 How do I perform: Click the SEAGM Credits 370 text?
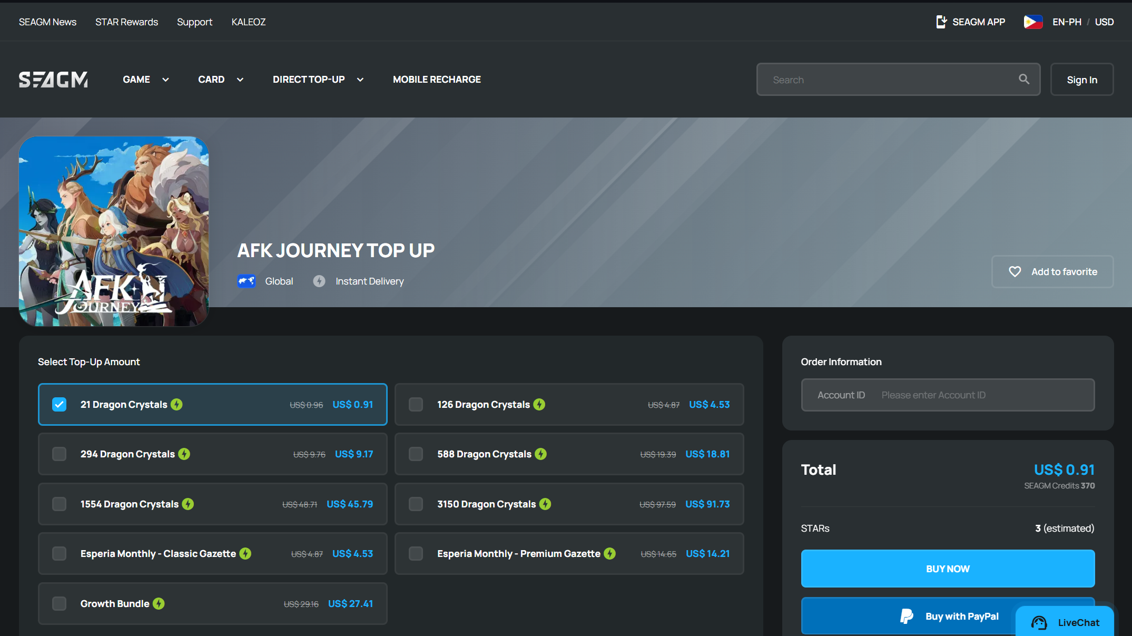pyautogui.click(x=1059, y=486)
